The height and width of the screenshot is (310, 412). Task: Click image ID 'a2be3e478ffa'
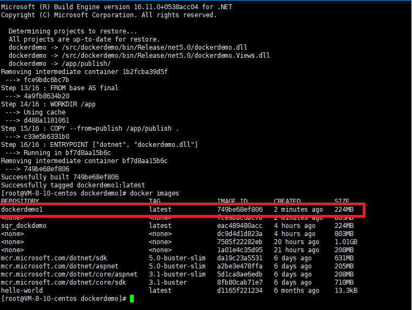(x=240, y=266)
